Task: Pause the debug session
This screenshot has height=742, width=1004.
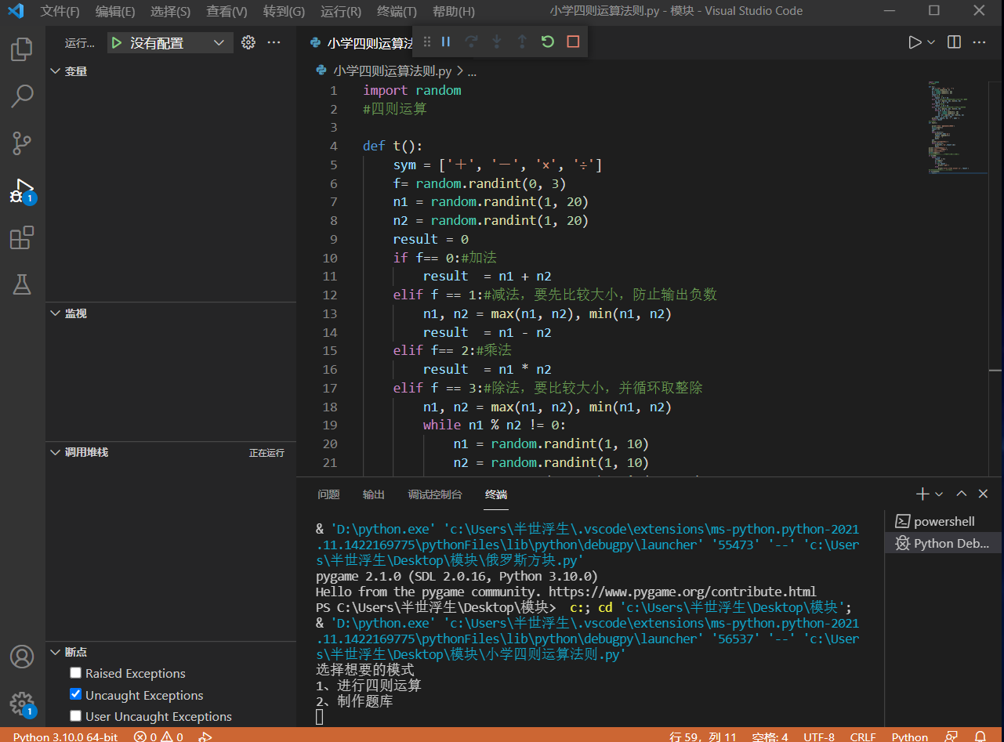Action: [446, 42]
